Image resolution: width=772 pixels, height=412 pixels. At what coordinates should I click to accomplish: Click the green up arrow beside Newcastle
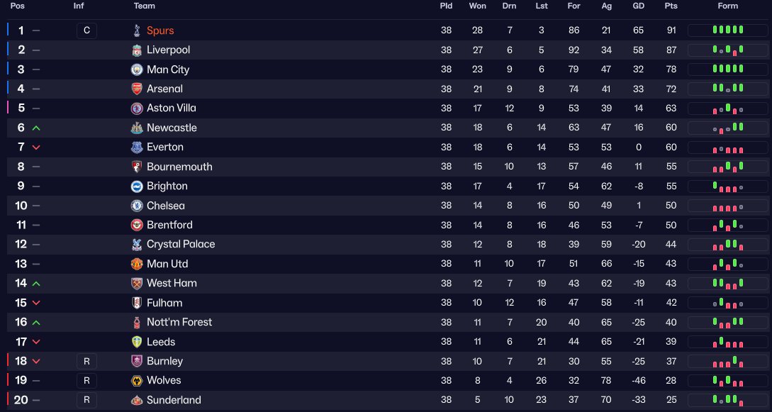tap(36, 128)
